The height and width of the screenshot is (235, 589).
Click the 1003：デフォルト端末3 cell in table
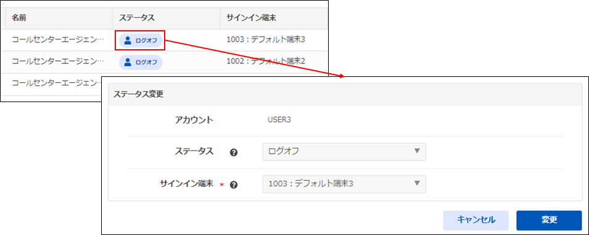pos(266,39)
